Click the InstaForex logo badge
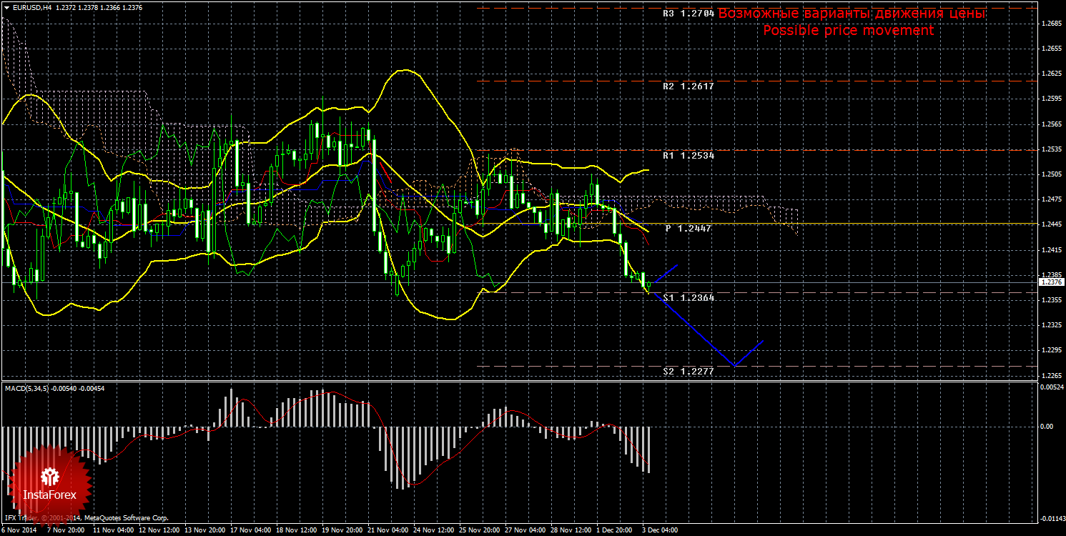Screen dimensions: 1066x536 pyautogui.click(x=49, y=486)
